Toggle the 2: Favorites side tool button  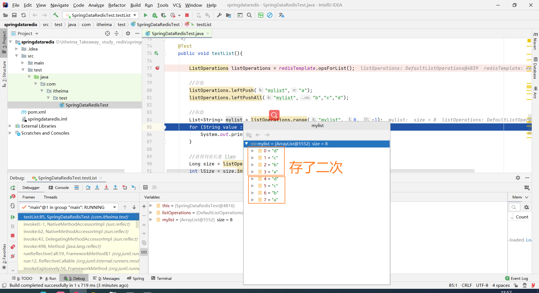(4, 257)
